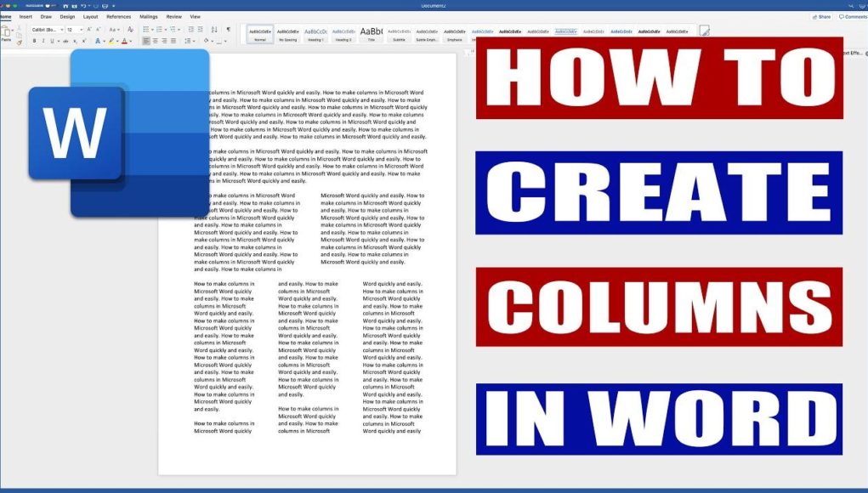This screenshot has height=493, width=868.
Task: Click the Share button
Action: (x=821, y=17)
